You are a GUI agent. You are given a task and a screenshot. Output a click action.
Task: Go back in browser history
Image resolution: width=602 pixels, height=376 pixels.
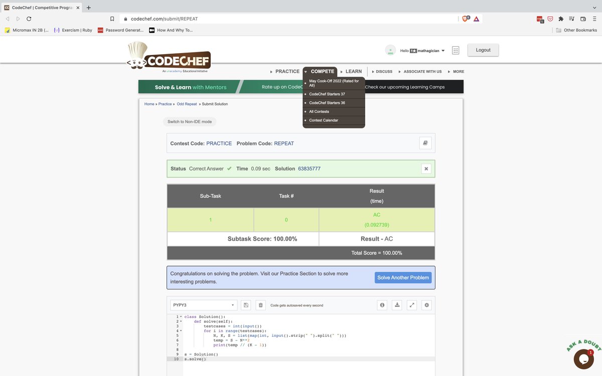[7, 19]
